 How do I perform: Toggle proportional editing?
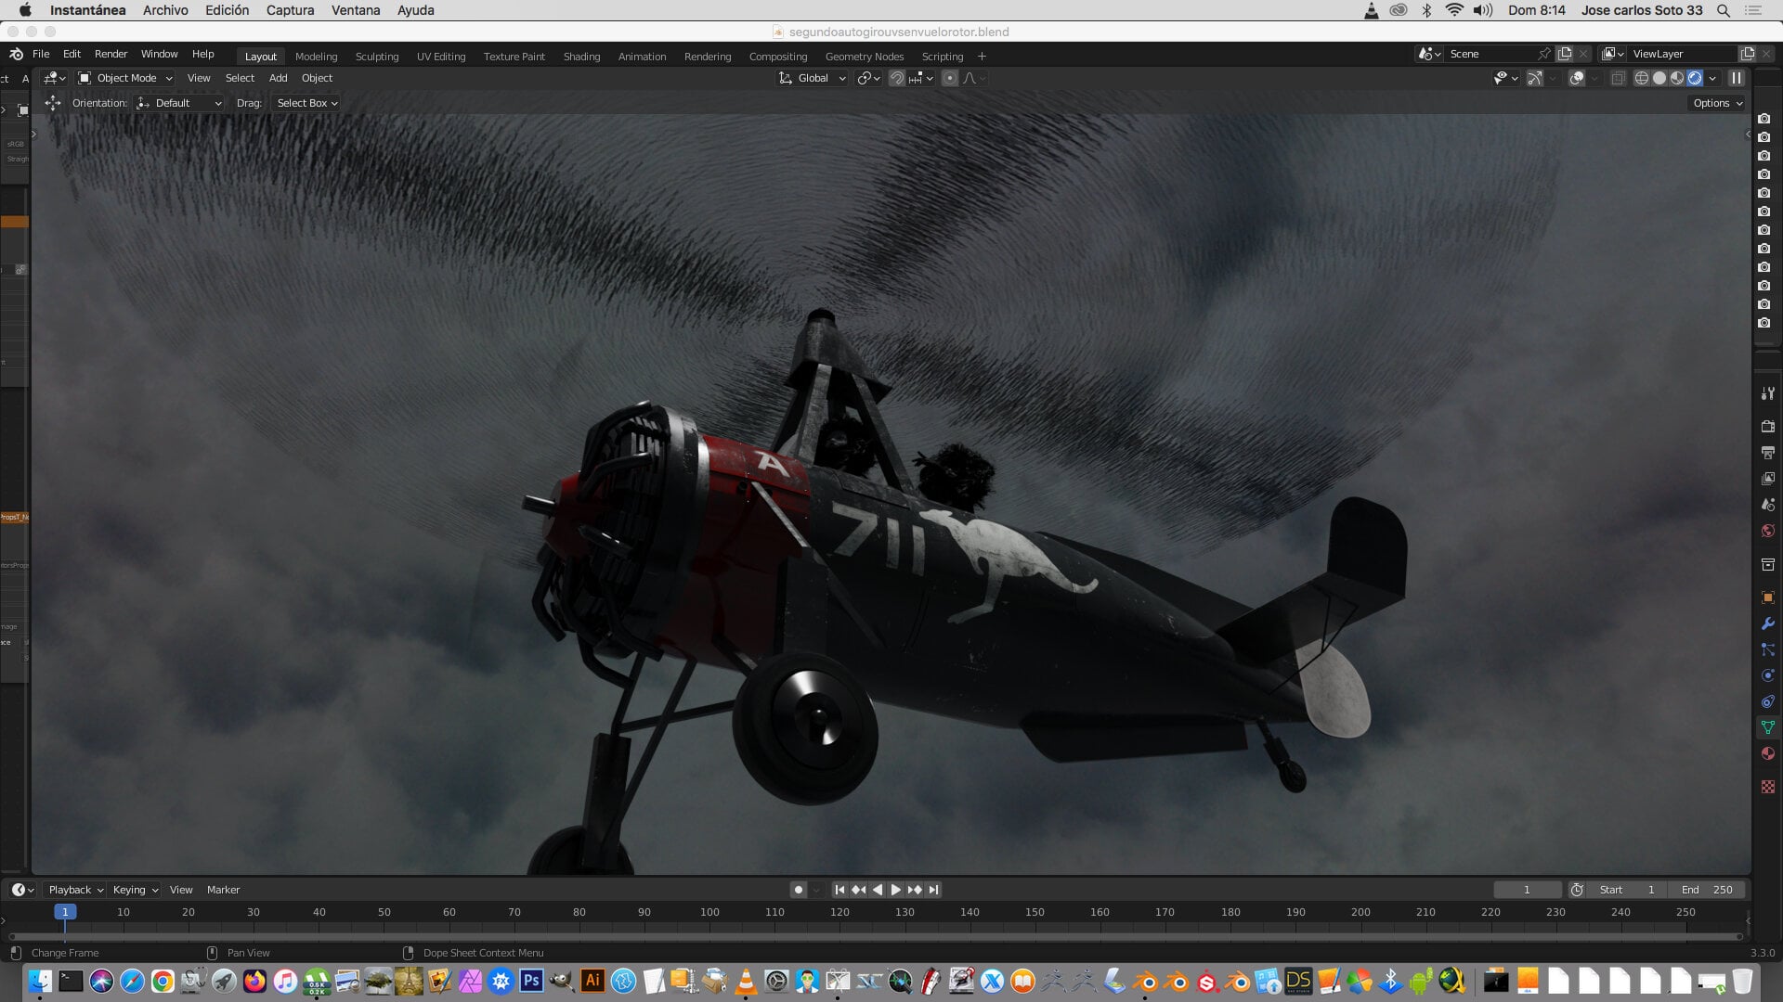click(949, 78)
